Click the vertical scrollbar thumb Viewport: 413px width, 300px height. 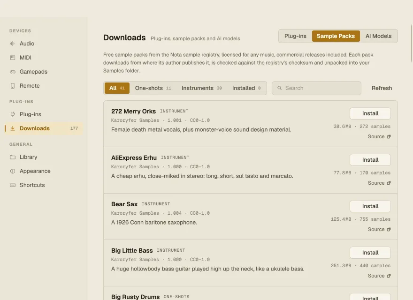(412, 44)
